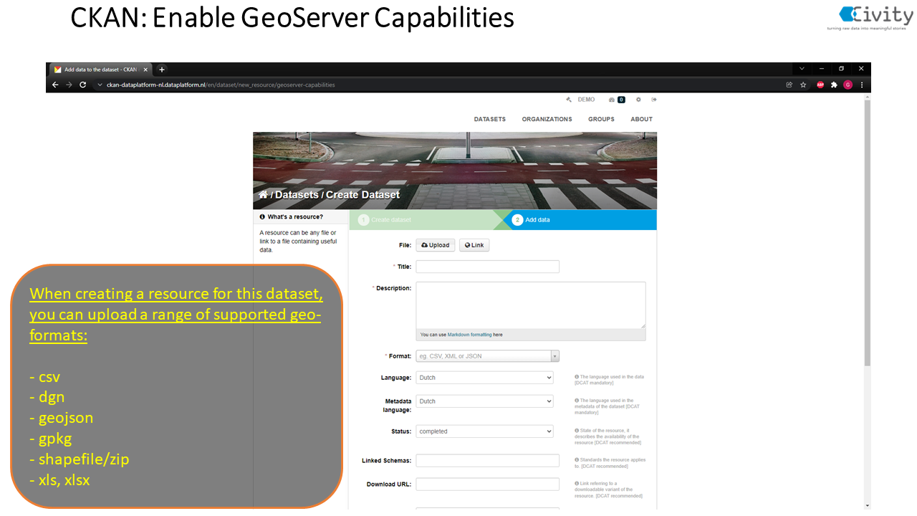Bookmark the page with the star icon

(x=803, y=85)
